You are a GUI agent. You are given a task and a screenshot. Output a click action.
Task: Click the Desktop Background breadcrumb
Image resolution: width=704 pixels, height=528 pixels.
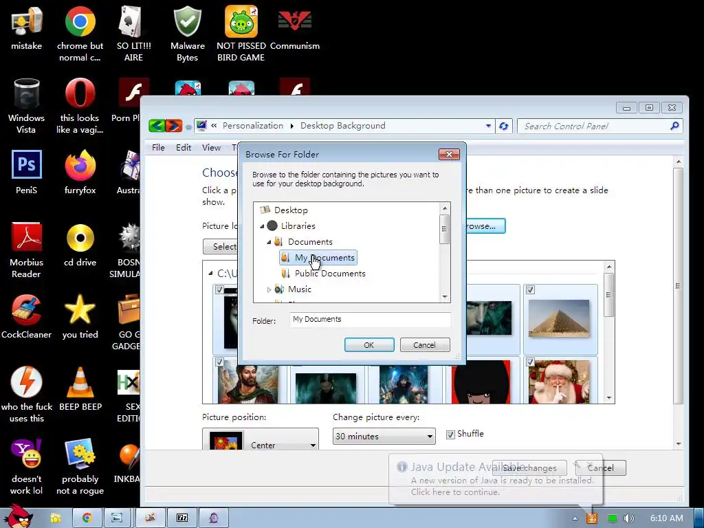click(342, 126)
